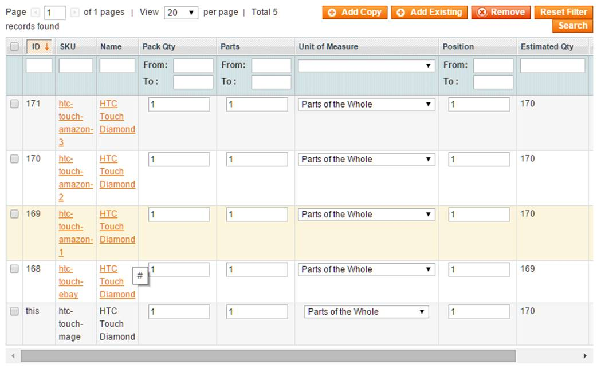Select the checkbox for row ID 169
The image size is (601, 369).
pyautogui.click(x=14, y=214)
